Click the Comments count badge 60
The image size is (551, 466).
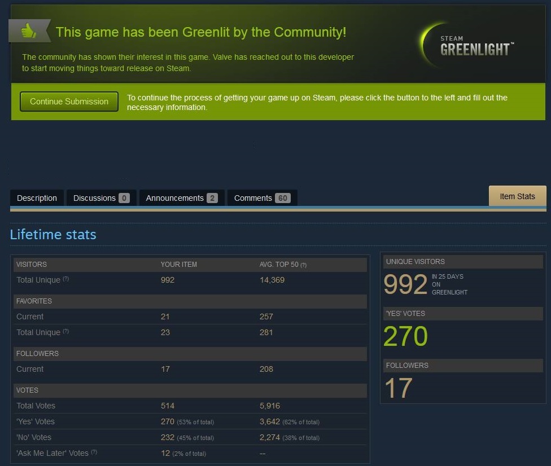[x=282, y=198]
